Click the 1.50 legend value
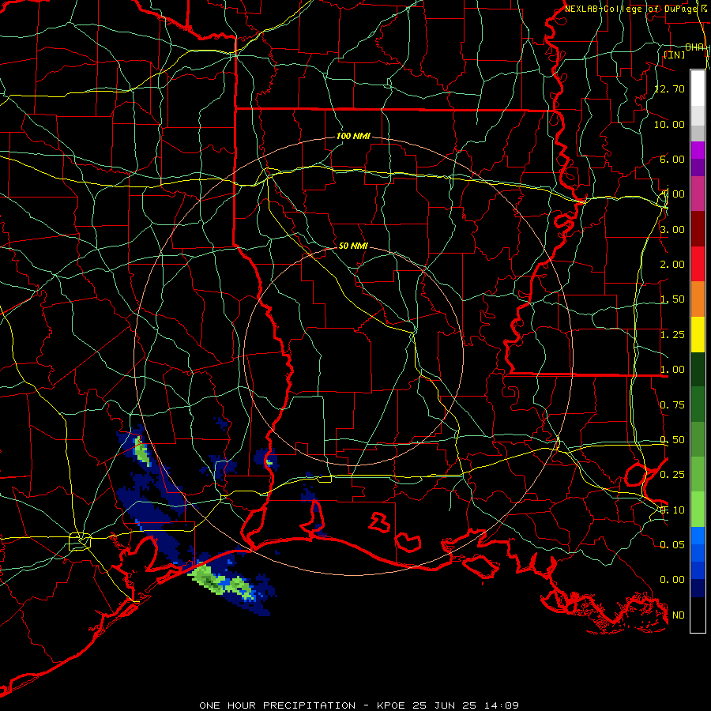Screen dimensions: 711x711 point(672,299)
